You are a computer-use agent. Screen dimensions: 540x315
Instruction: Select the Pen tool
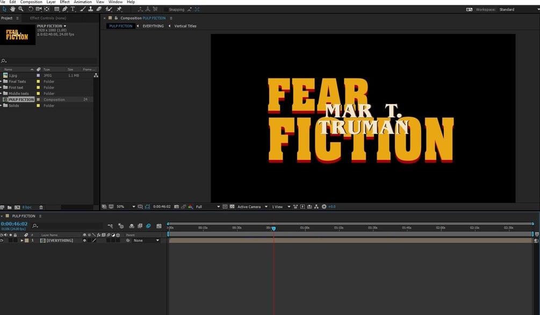[x=64, y=9]
